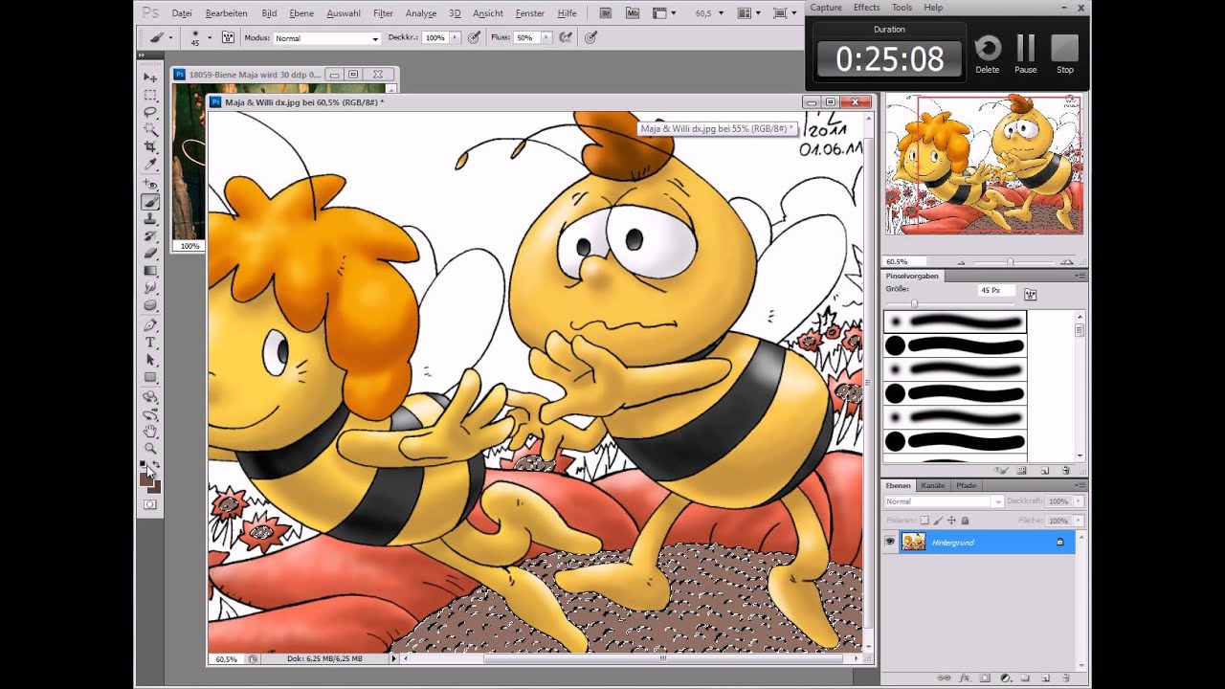Open the recorder Effects menu
Image resolution: width=1225 pixels, height=689 pixels.
[x=867, y=8]
